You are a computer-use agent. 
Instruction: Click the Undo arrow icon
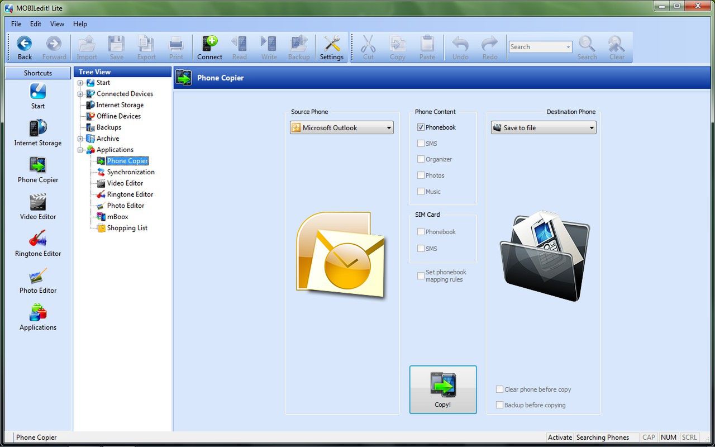(460, 47)
